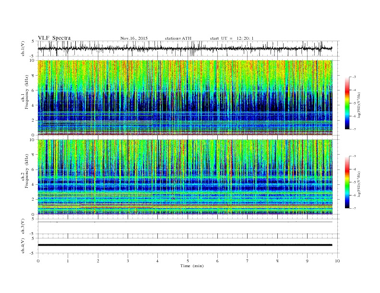The image size is (380, 293).
Task: Click the "7" time-axis tick label
Action: click(248, 261)
